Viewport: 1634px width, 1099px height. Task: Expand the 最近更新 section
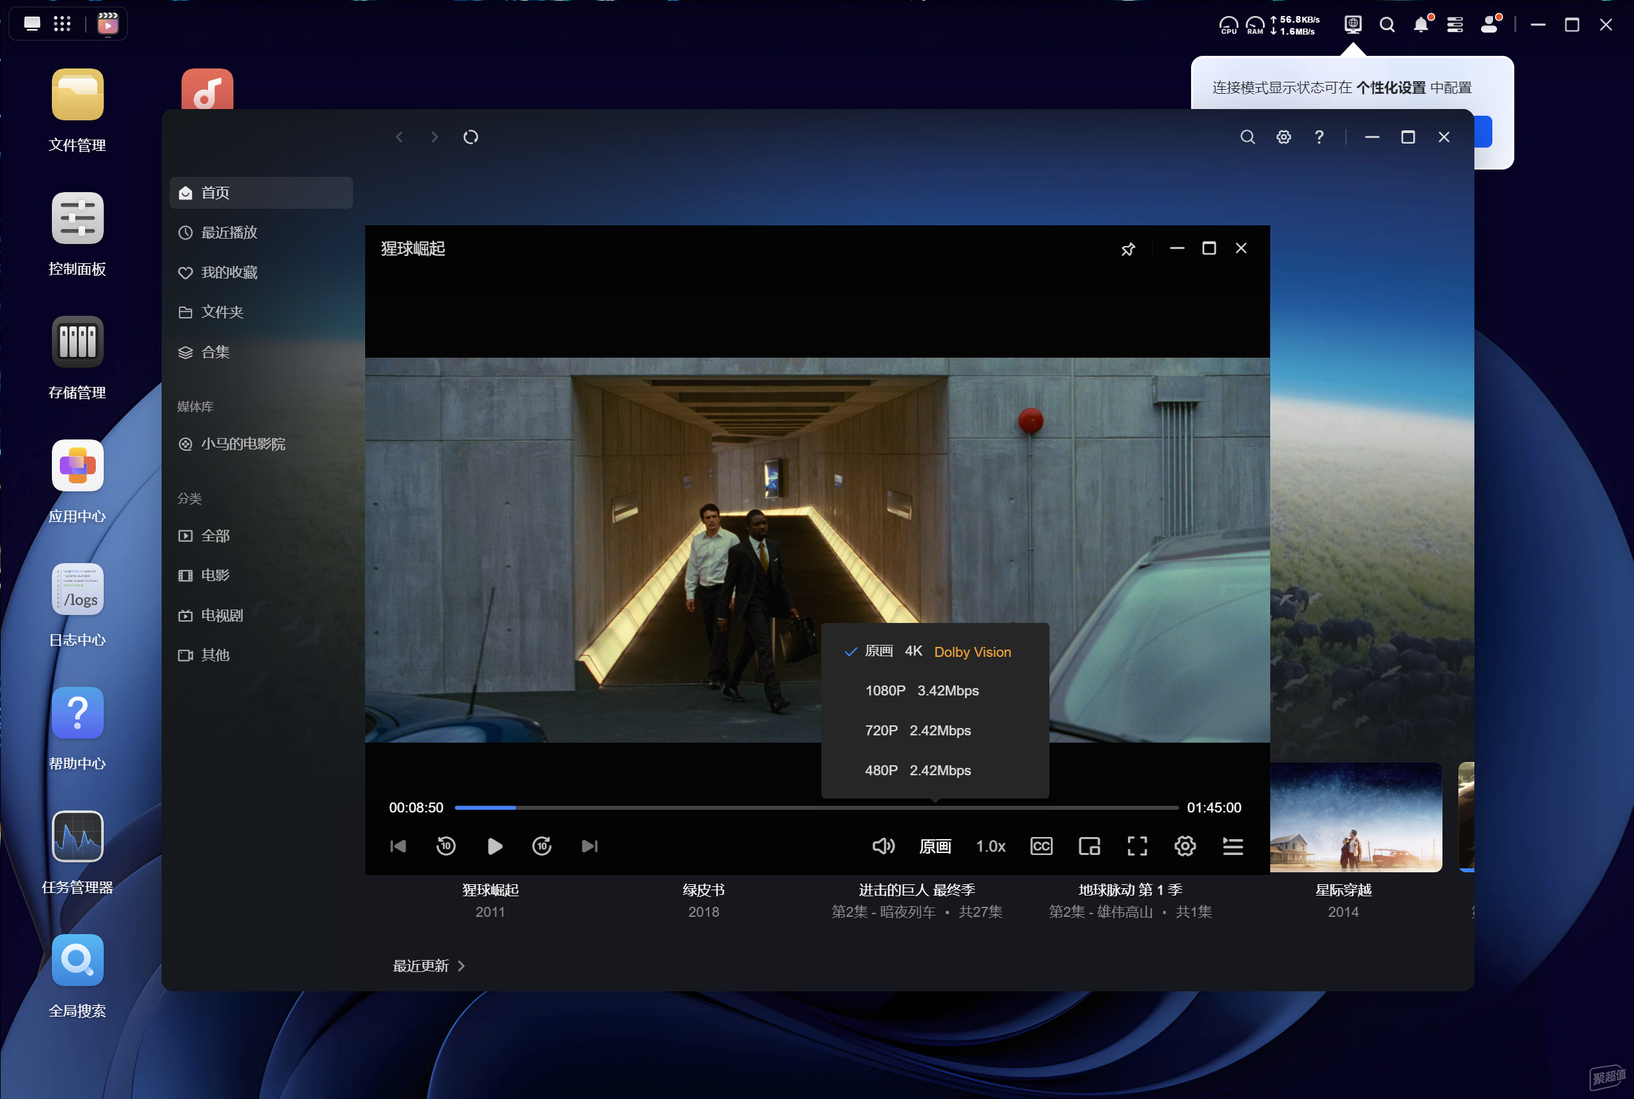429,966
